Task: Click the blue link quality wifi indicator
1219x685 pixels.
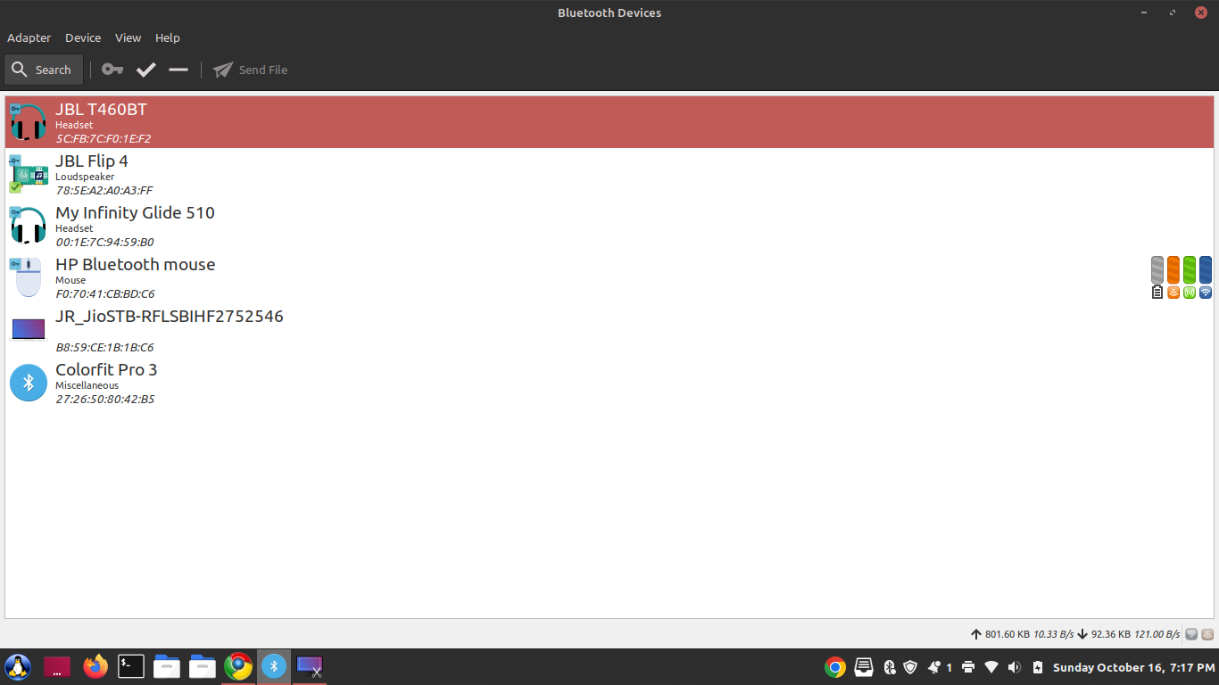Action: coord(1205,292)
